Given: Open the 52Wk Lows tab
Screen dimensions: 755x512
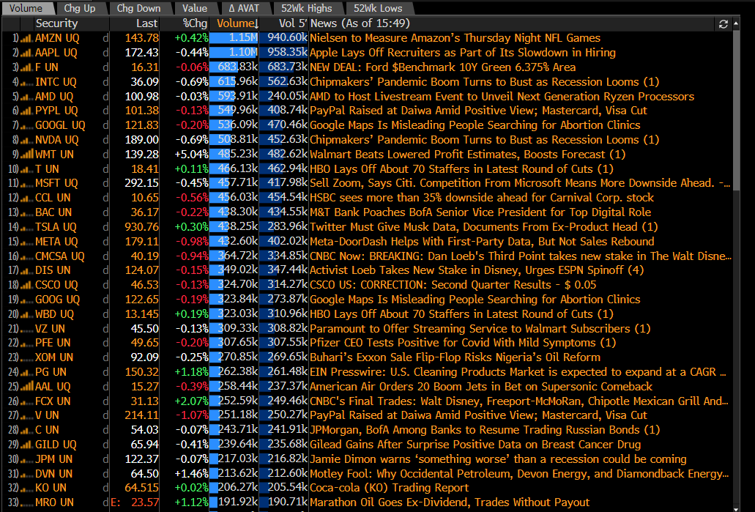Looking at the screenshot, I should pyautogui.click(x=378, y=8).
